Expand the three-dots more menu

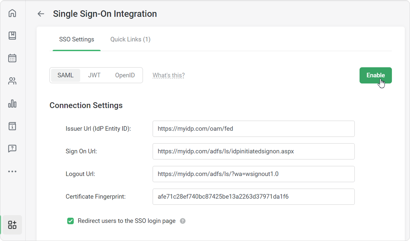[x=12, y=171]
